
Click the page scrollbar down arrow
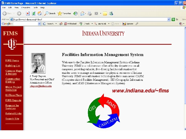(x=185, y=129)
